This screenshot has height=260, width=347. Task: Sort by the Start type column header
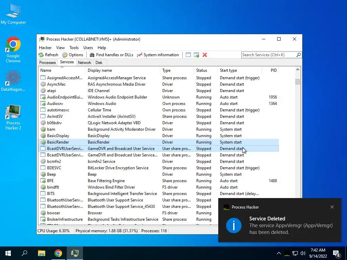(240, 70)
